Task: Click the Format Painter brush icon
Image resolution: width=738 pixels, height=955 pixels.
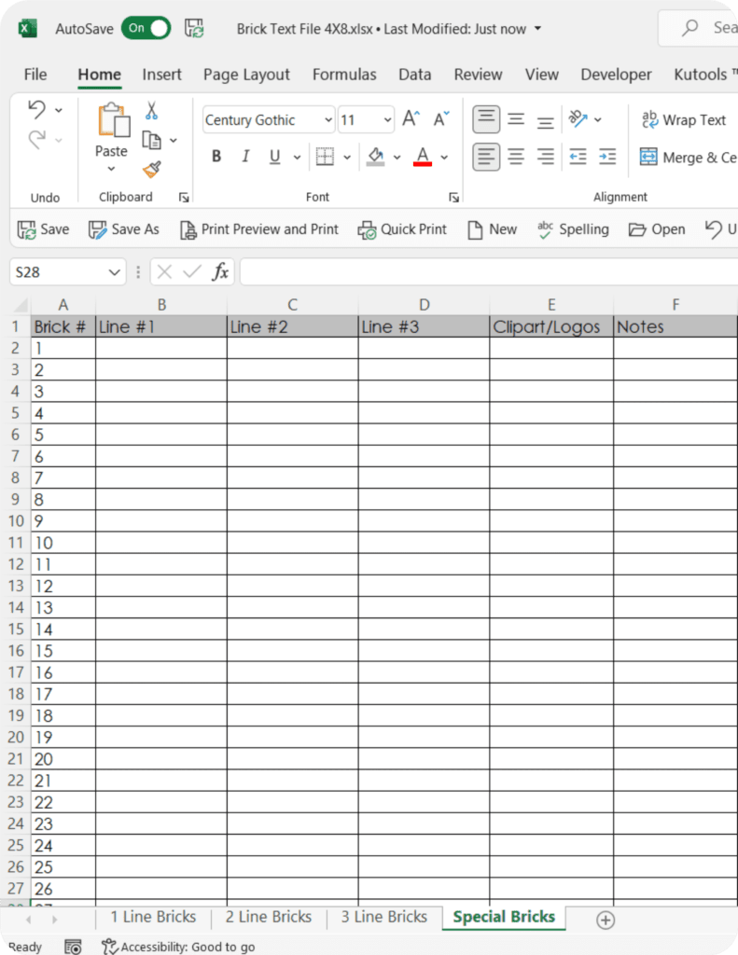Action: tap(151, 169)
